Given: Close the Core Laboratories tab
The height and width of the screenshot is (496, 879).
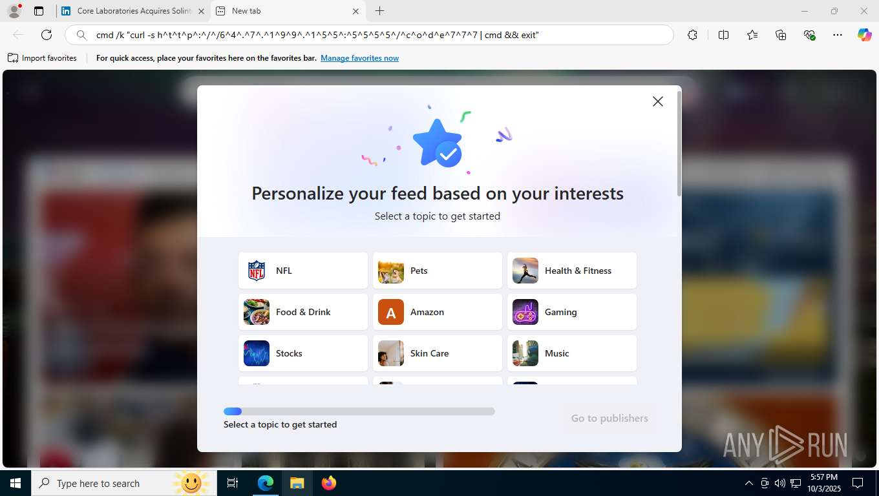Looking at the screenshot, I should pos(201,11).
